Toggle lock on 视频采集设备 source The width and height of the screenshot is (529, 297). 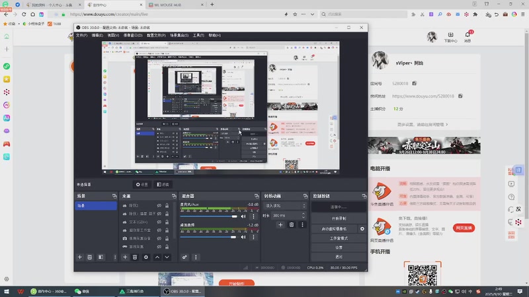click(x=167, y=238)
